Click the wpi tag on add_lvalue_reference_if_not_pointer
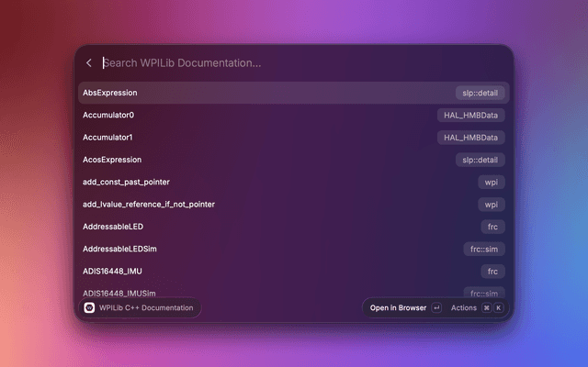The width and height of the screenshot is (588, 367). pyautogui.click(x=492, y=205)
